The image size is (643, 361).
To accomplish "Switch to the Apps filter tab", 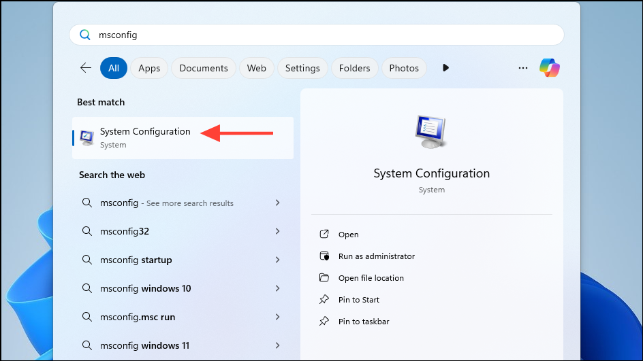I will 149,68.
